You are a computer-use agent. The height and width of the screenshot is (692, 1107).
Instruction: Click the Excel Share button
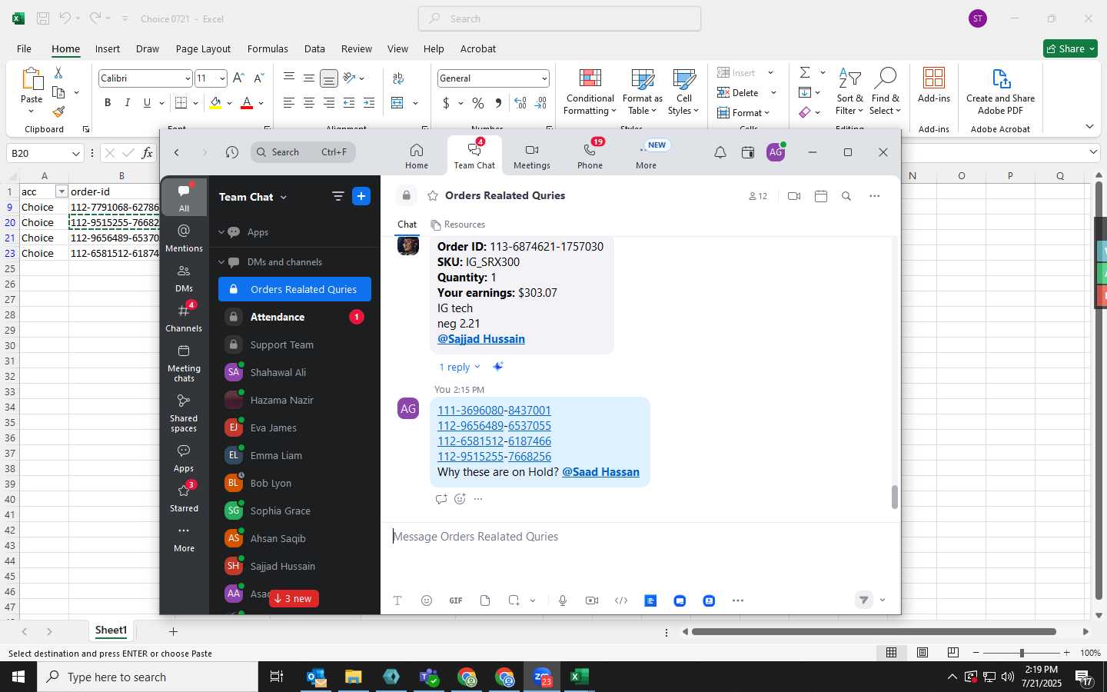point(1071,48)
